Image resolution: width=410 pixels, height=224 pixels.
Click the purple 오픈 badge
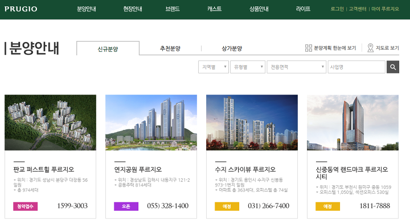pos(126,206)
